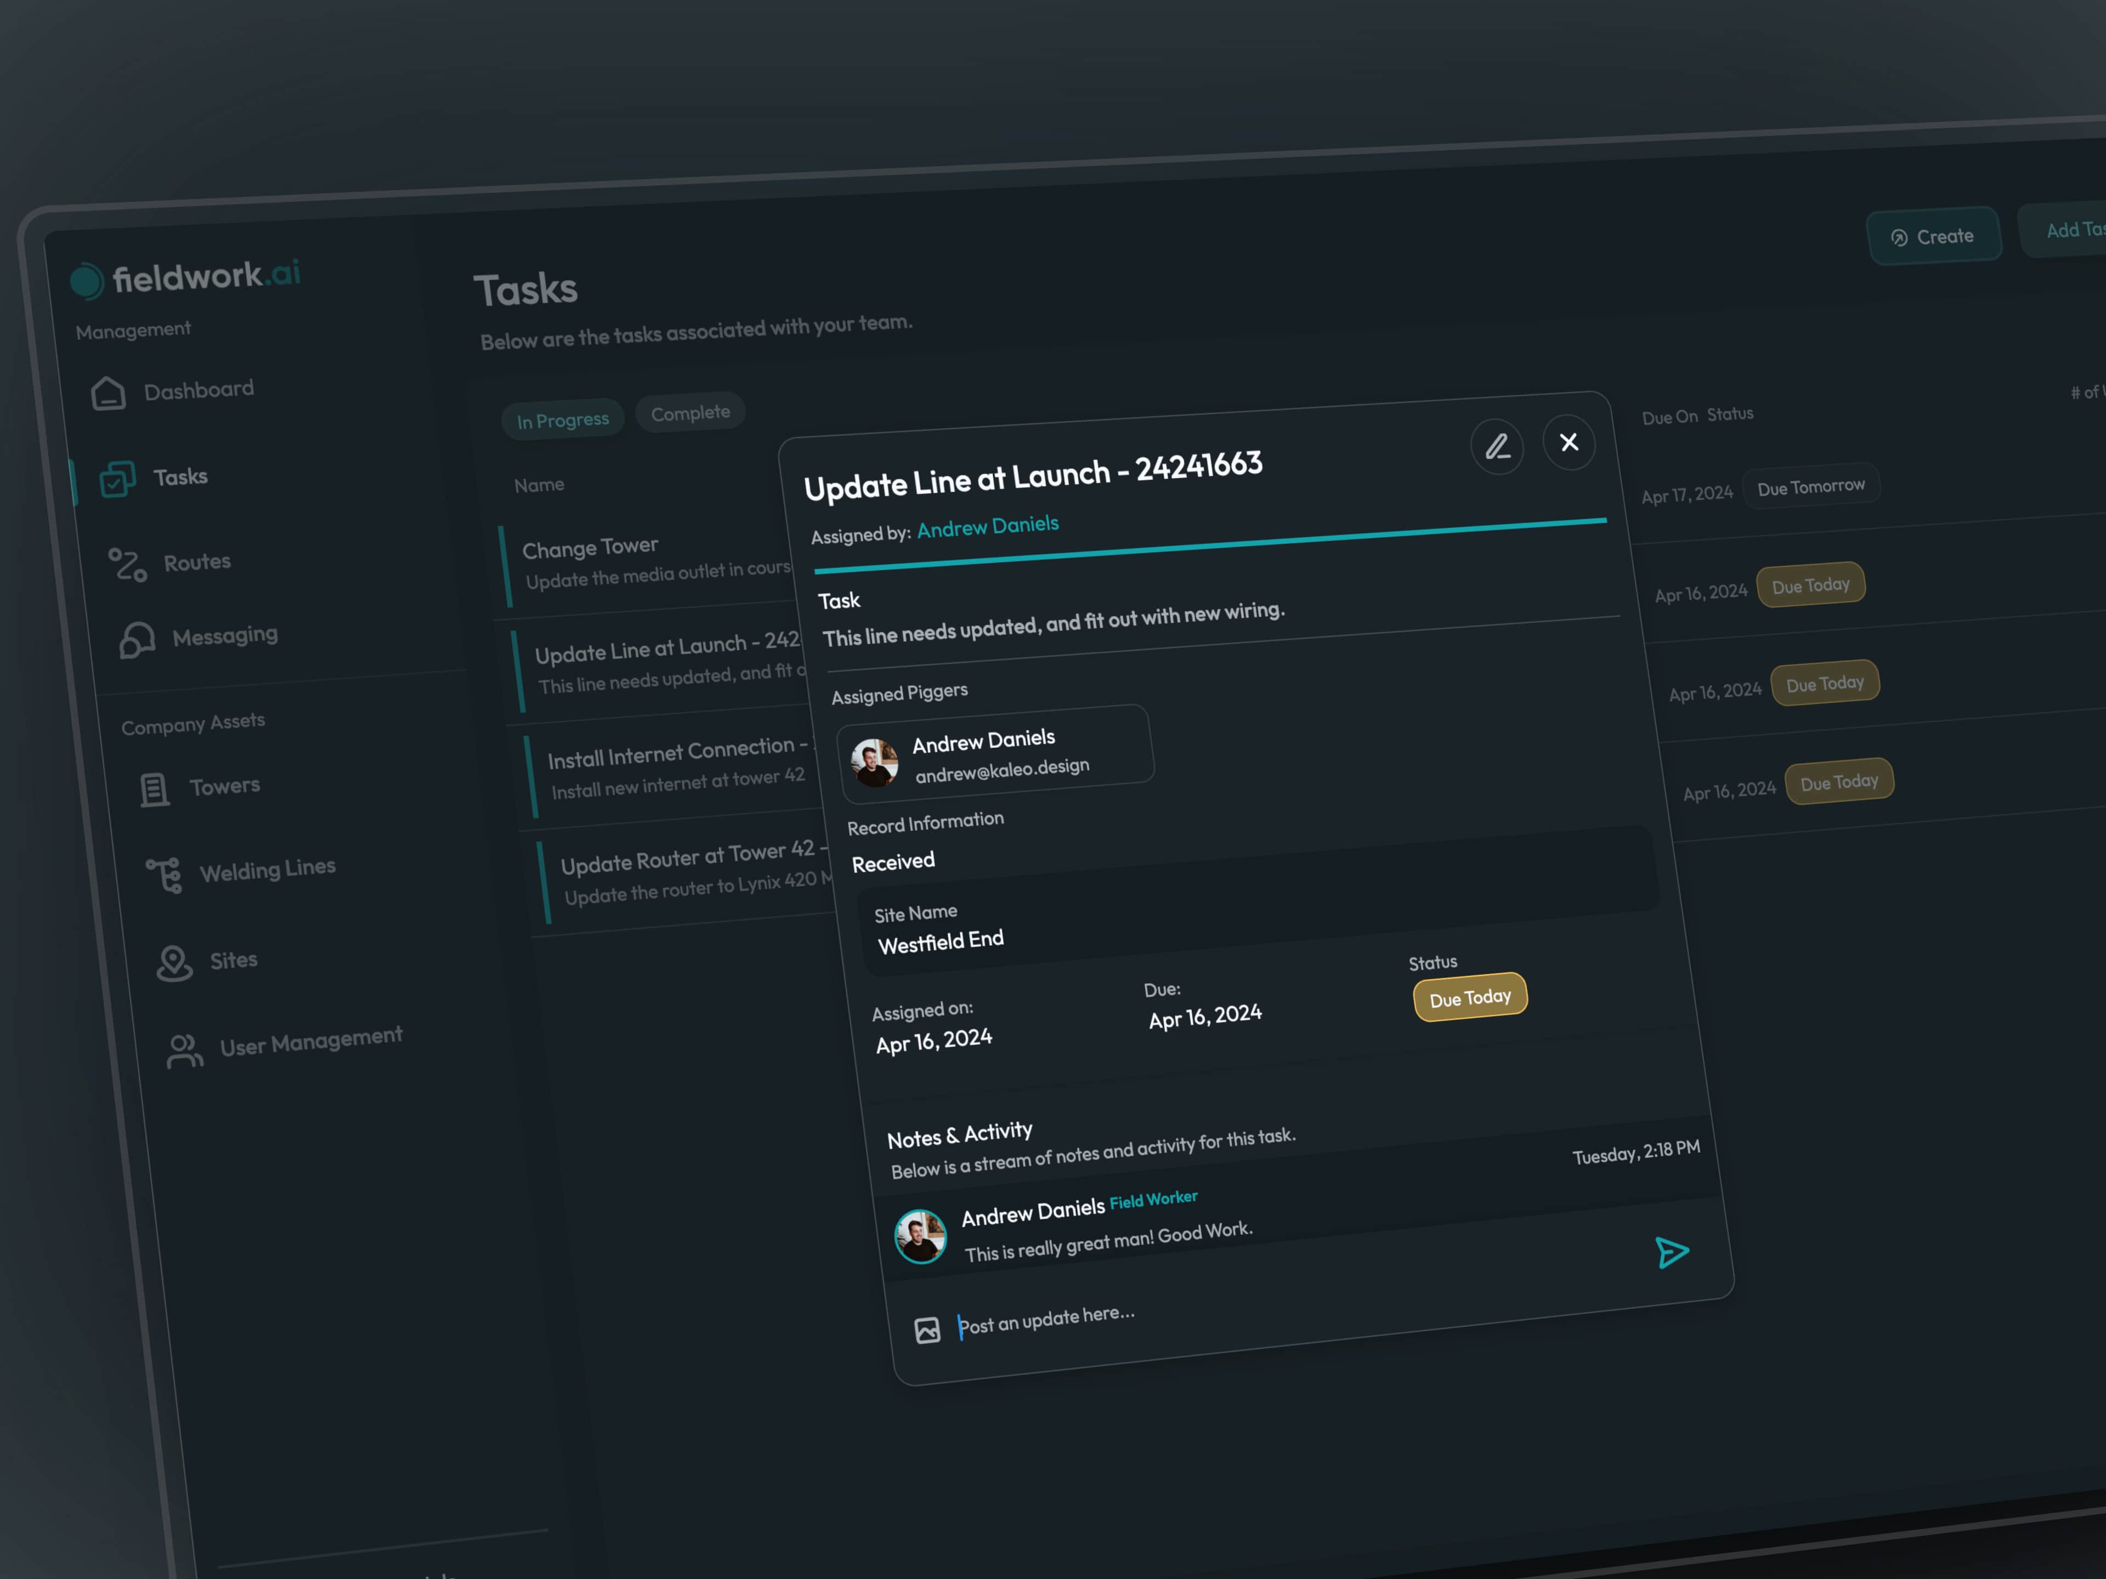
Task: Click the Due Today status badge in dialog
Action: pyautogui.click(x=1470, y=997)
